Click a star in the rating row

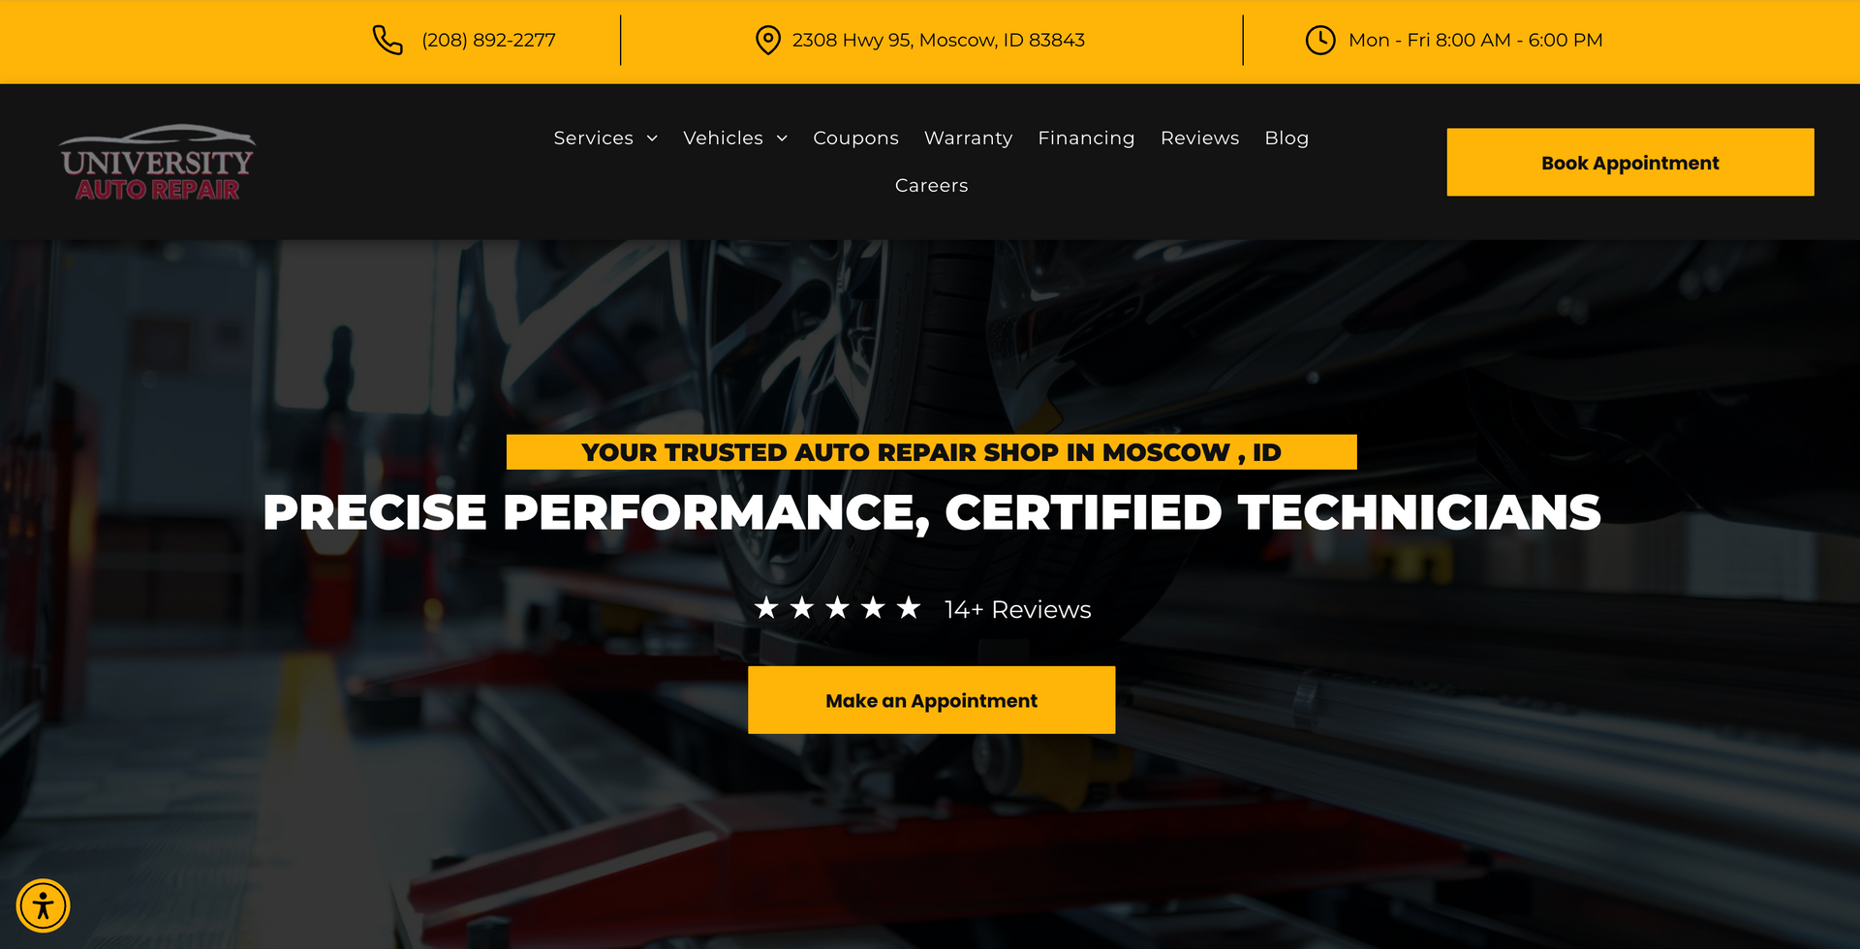(x=765, y=608)
